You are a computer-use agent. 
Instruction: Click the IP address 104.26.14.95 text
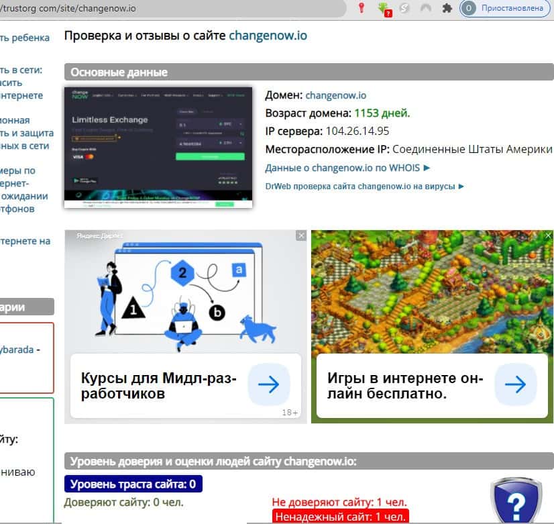pyautogui.click(x=357, y=131)
